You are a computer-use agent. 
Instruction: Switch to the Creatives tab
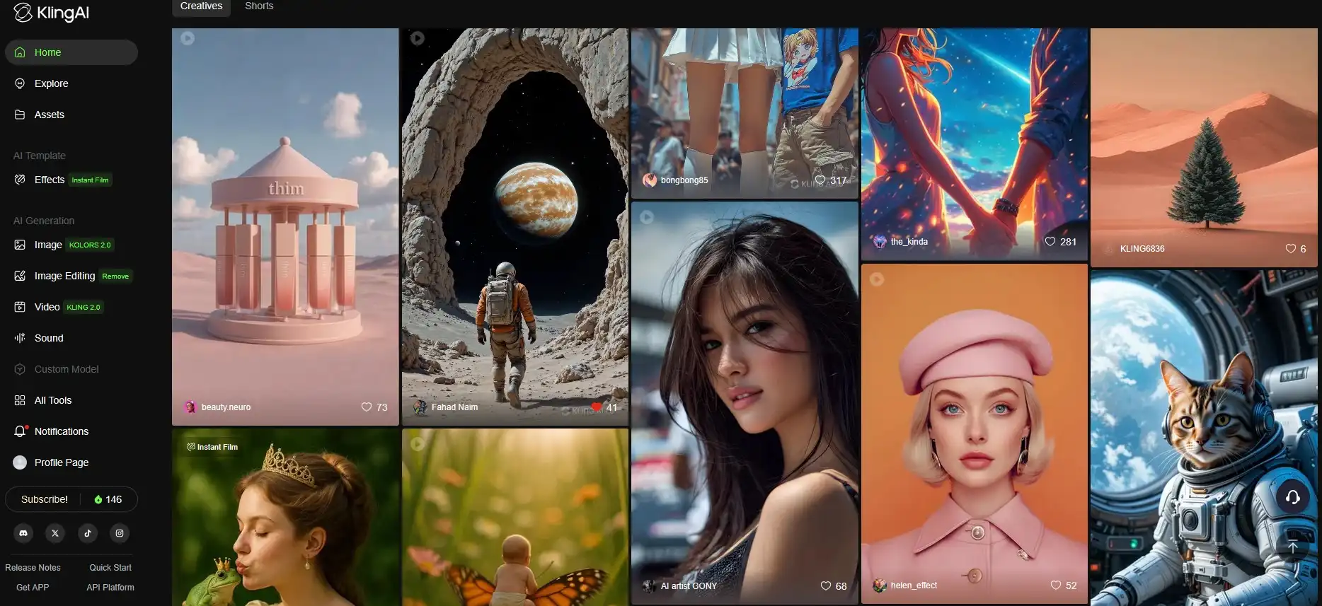tap(202, 6)
